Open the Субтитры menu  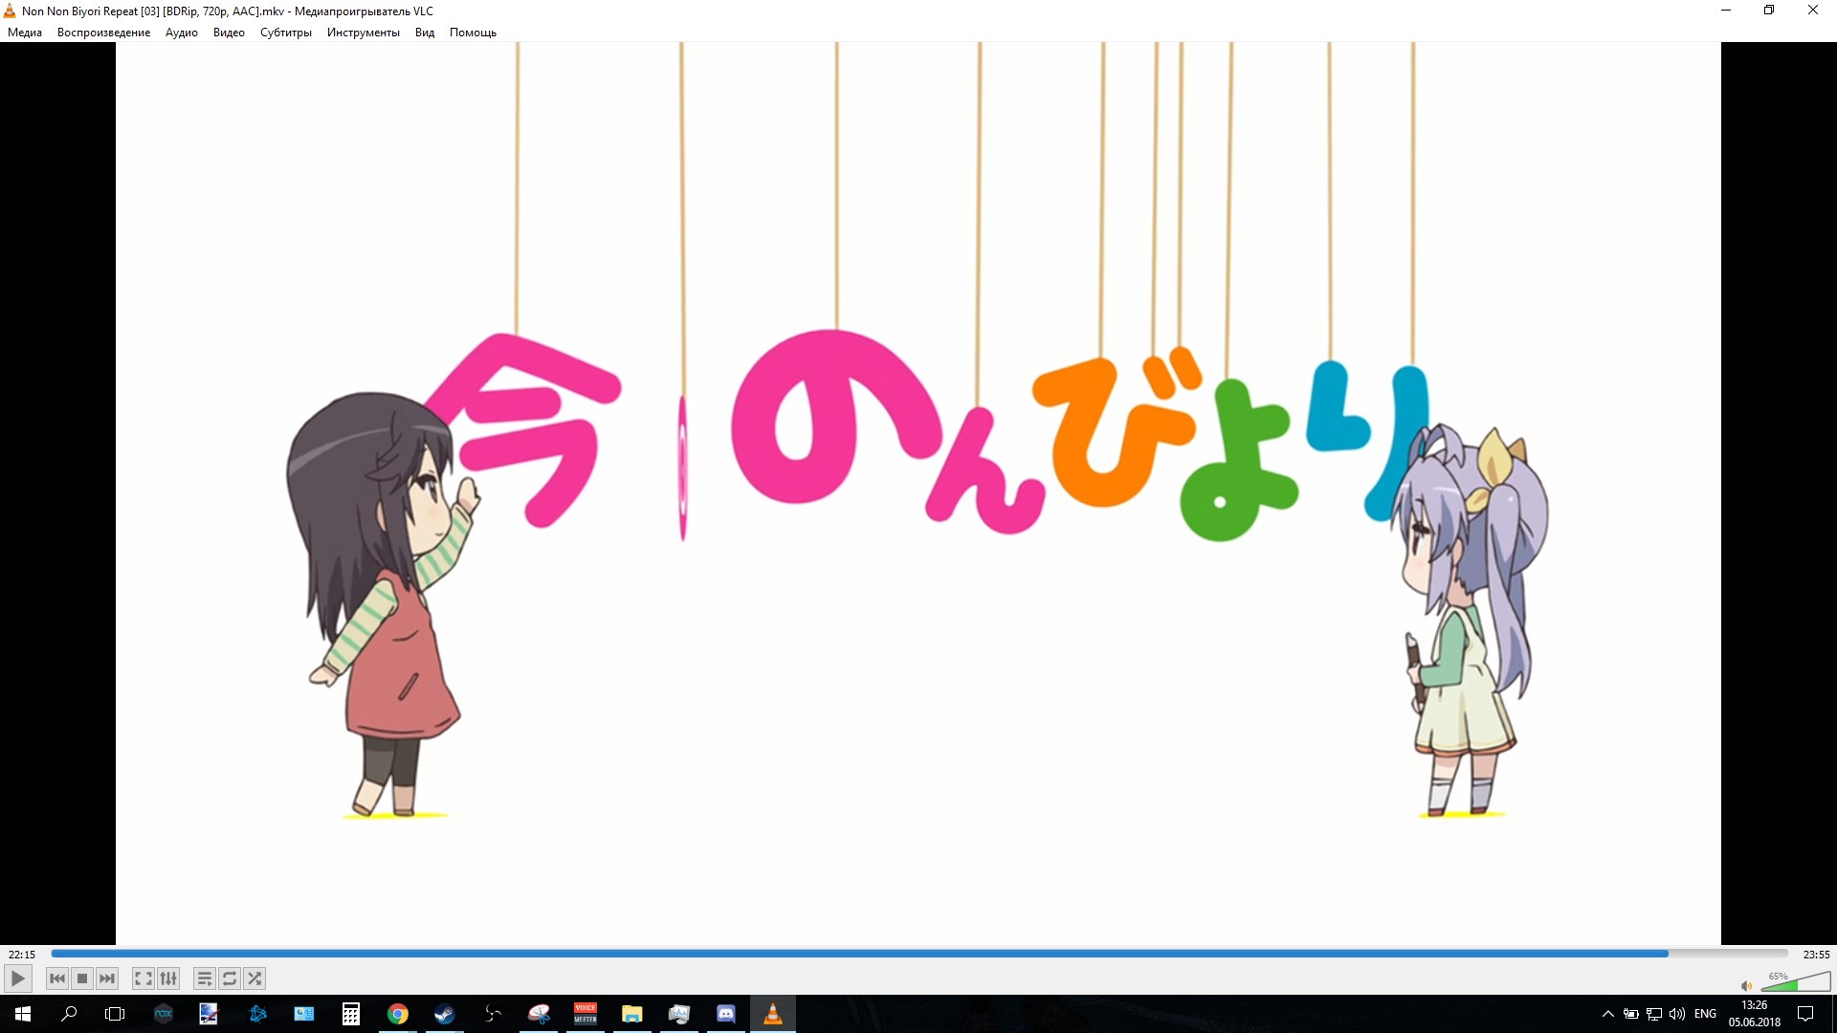coord(285,33)
